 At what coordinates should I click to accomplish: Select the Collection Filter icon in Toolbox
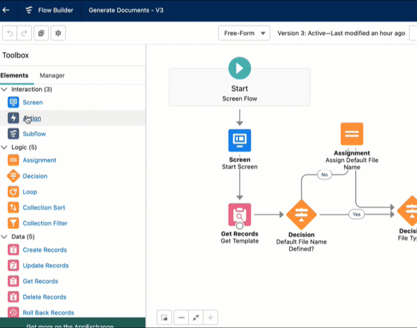[x=13, y=223]
